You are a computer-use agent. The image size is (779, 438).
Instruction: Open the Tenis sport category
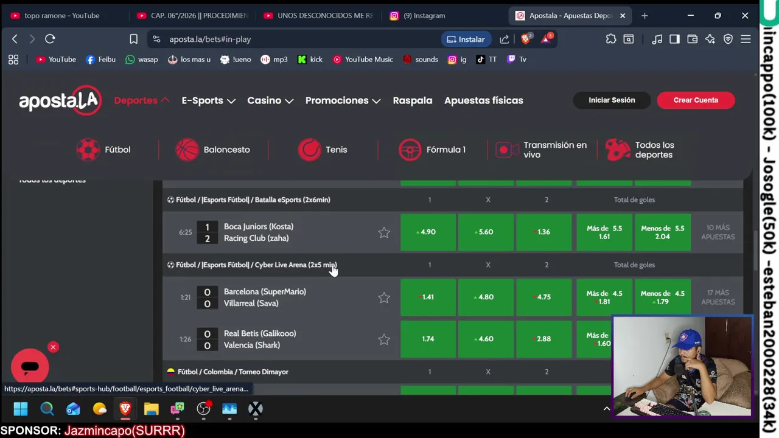(x=323, y=150)
